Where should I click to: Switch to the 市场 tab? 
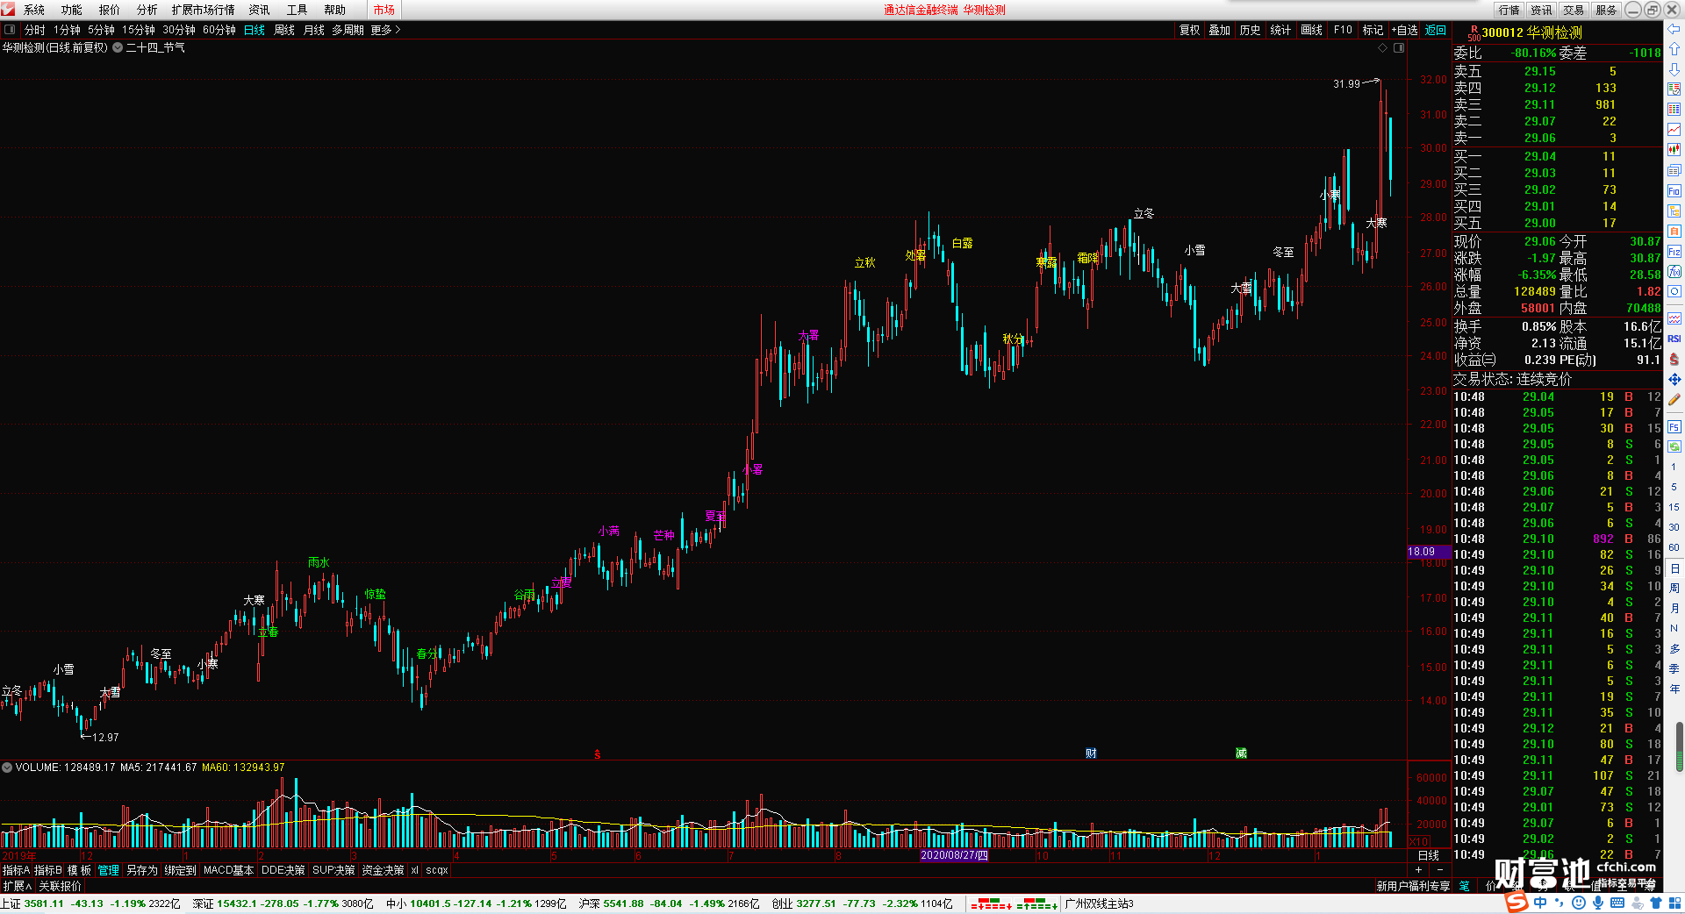(x=384, y=10)
